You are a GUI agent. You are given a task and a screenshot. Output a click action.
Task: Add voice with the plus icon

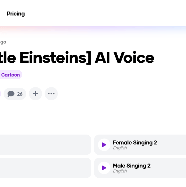coord(35,94)
